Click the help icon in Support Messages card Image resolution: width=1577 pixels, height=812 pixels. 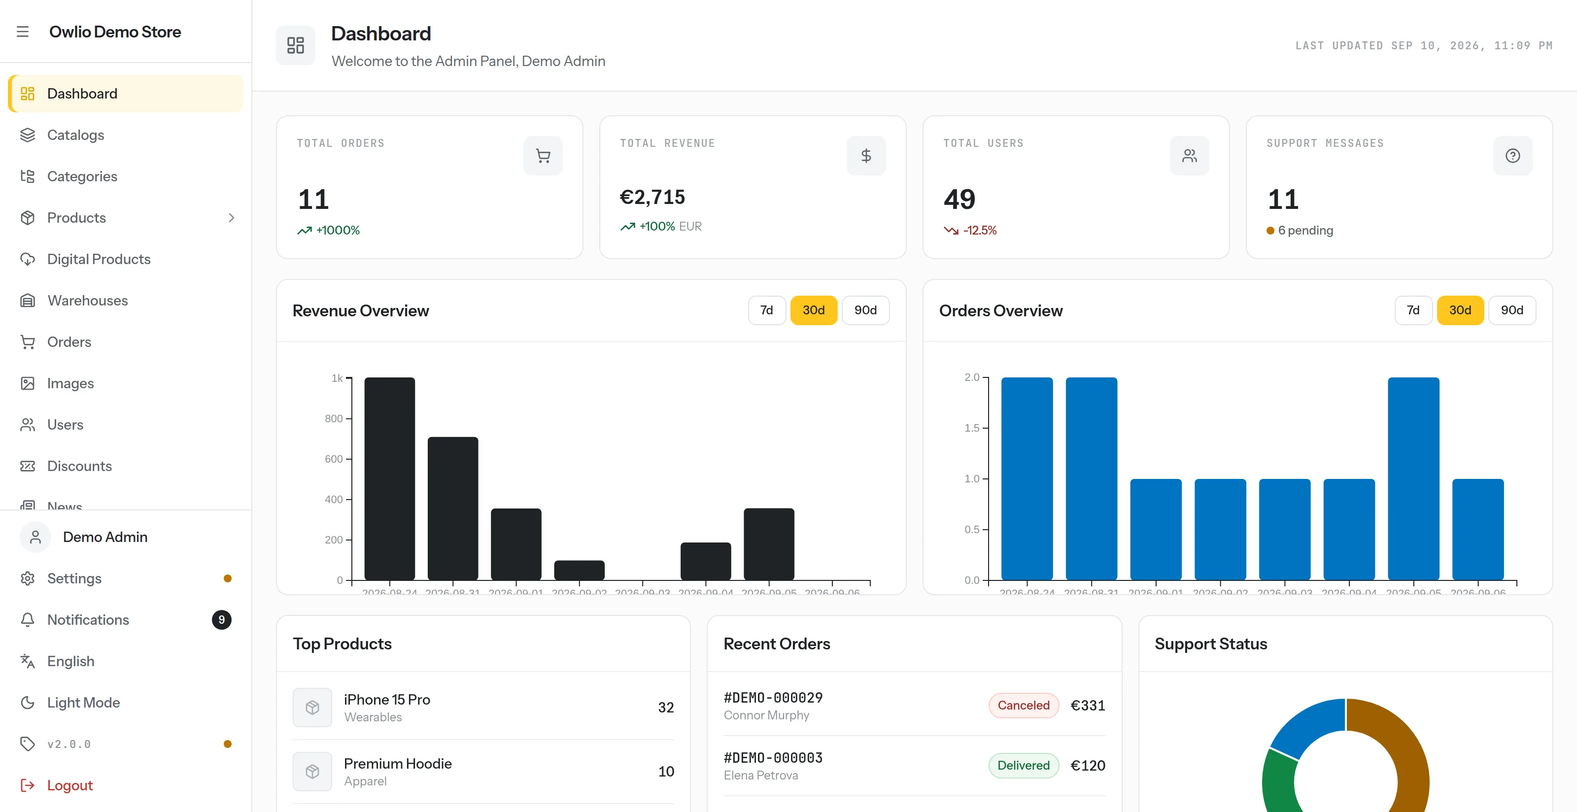point(1513,156)
